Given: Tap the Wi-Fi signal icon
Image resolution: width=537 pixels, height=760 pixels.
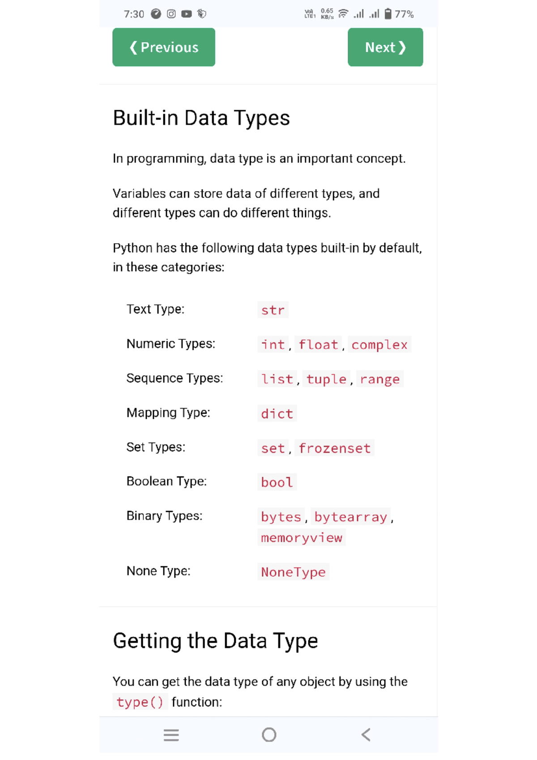Looking at the screenshot, I should 343,14.
